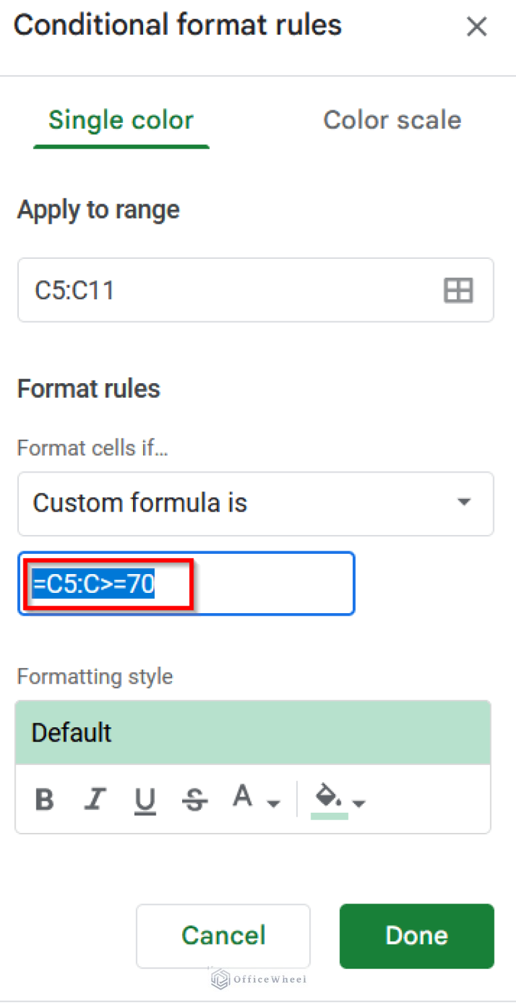
Task: Select the Single color tab
Action: click(121, 120)
